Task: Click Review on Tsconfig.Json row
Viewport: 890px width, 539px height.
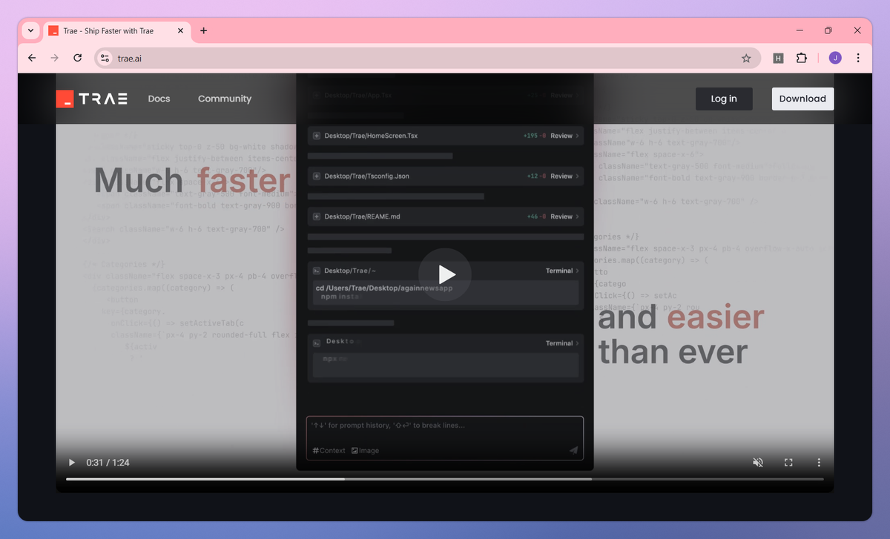Action: (564, 176)
